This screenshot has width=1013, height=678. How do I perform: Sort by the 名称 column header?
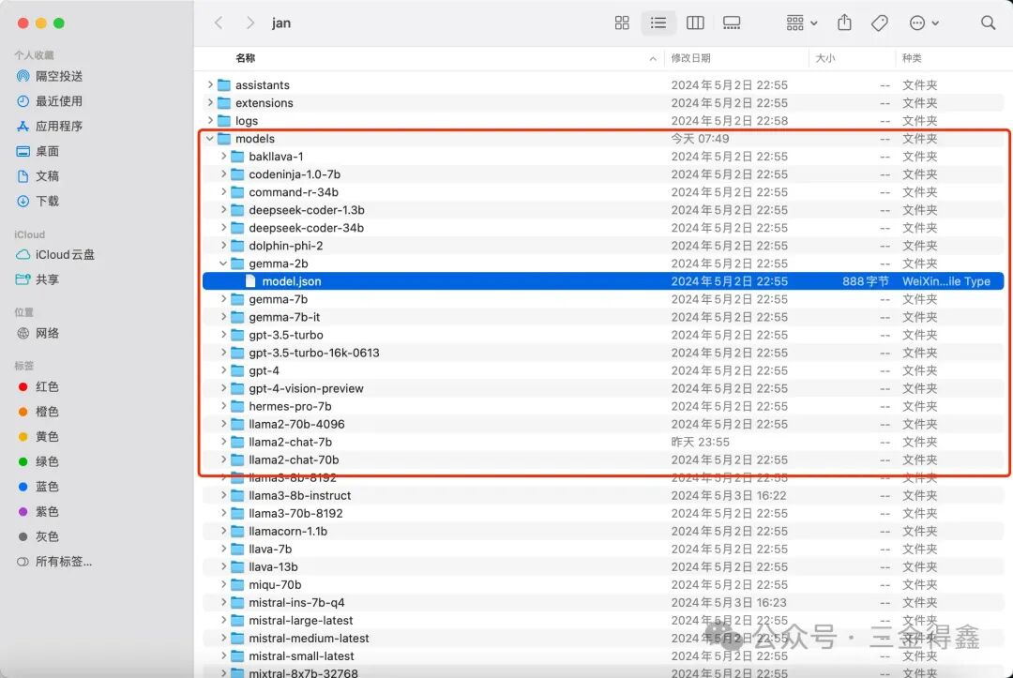[246, 58]
